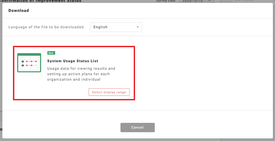Click the green XLS file format badge
Screen dimensions: 275x141
click(51, 53)
